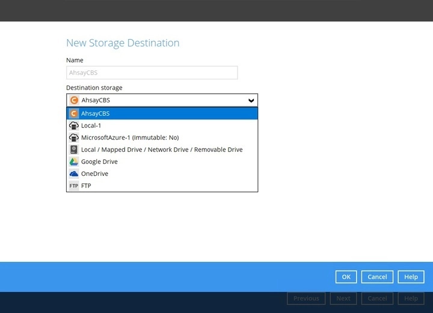This screenshot has height=313, width=433.
Task: Choose Google Drive as destination
Action: (162, 162)
